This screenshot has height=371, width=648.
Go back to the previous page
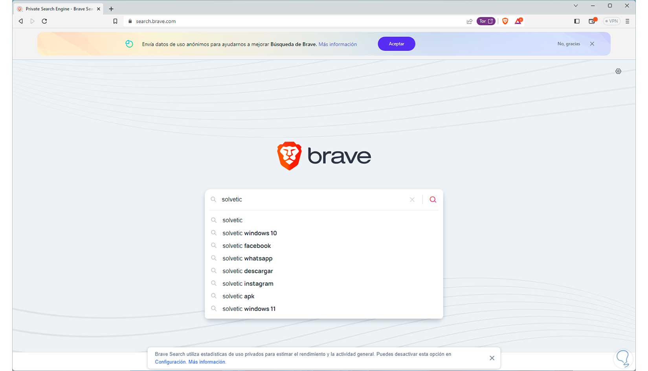point(21,21)
